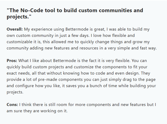Click the text 'customizable it is' in Overall

pos(24,42)
